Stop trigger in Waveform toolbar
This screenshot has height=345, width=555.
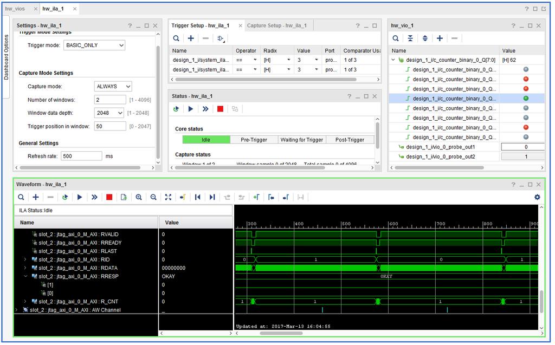pos(109,197)
